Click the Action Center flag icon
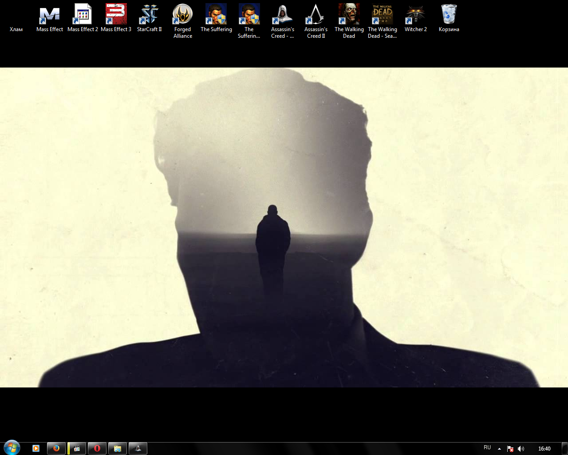Screen dimensions: 568x455 510,449
